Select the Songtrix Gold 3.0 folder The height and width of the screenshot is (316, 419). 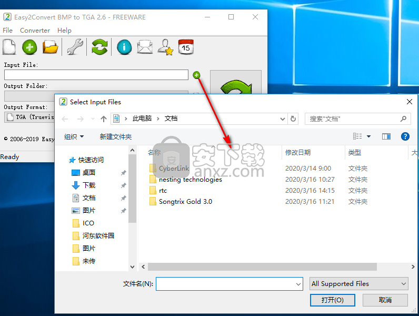[x=185, y=202]
